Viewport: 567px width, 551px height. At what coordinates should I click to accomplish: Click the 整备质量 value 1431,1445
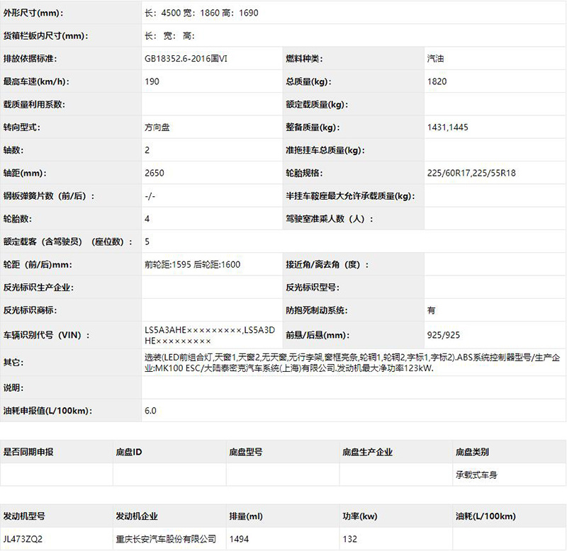click(x=448, y=127)
